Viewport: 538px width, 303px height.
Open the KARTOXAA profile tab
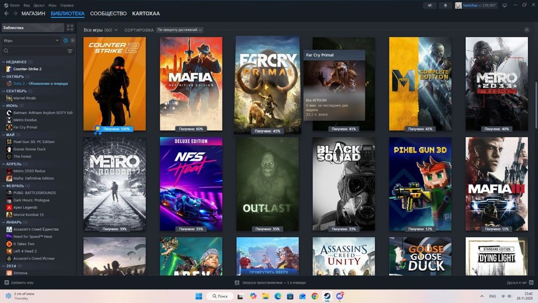pyautogui.click(x=146, y=13)
